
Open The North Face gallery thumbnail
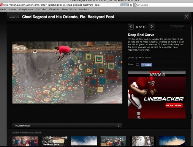coord(55,141)
